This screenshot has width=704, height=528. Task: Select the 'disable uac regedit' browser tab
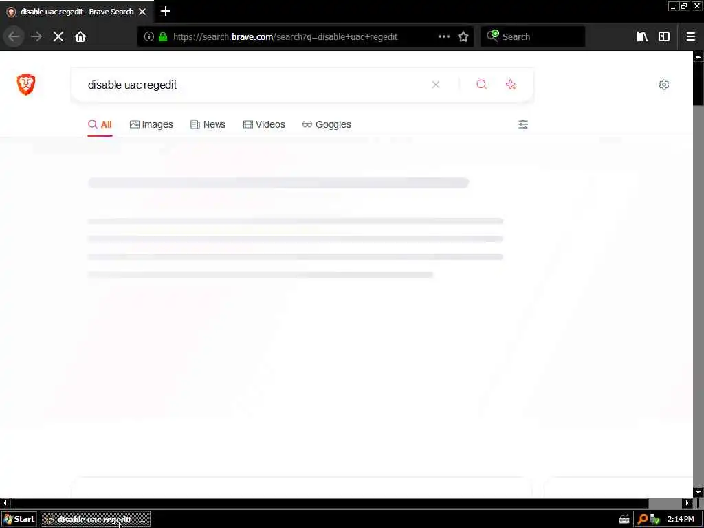click(x=77, y=12)
